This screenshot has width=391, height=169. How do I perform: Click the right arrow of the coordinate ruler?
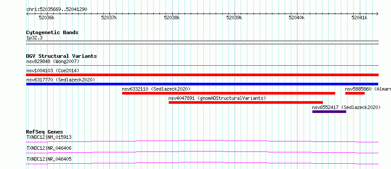tap(377, 14)
